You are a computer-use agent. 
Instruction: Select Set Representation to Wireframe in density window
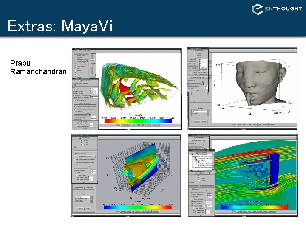pos(75,106)
